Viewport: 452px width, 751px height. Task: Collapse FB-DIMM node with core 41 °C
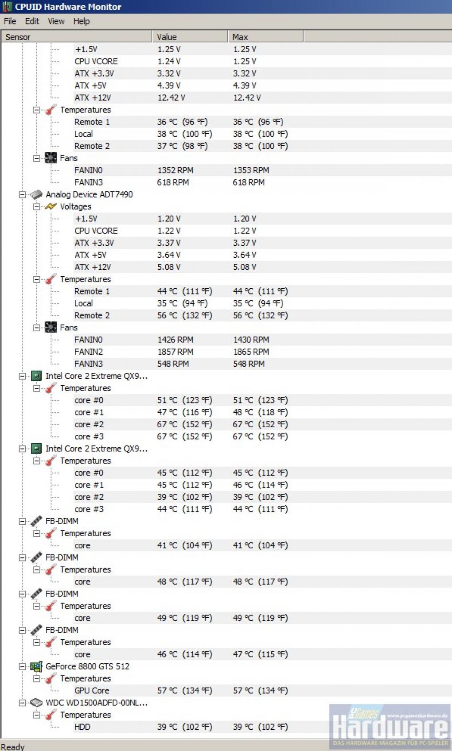point(22,521)
